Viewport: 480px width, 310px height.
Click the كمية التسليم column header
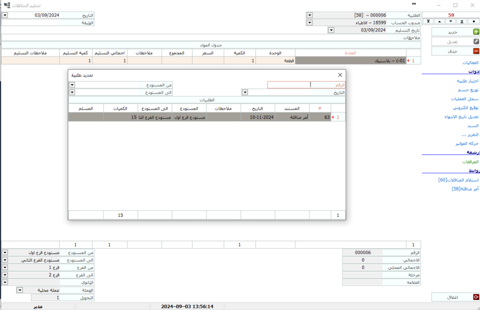coord(76,53)
